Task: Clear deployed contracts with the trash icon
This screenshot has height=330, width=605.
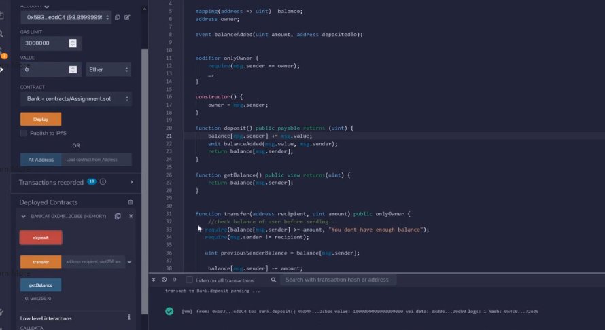Action: tap(131, 202)
